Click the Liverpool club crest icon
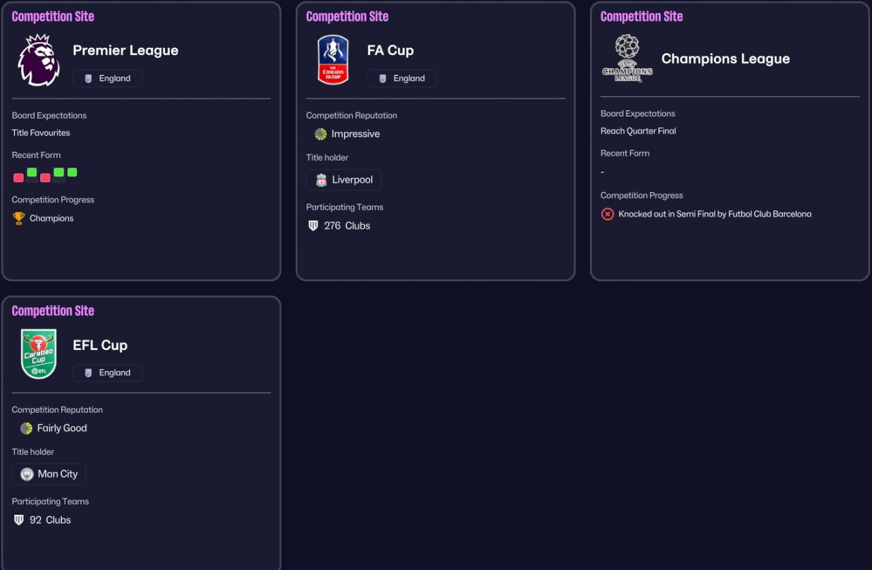The image size is (872, 570). pos(322,180)
